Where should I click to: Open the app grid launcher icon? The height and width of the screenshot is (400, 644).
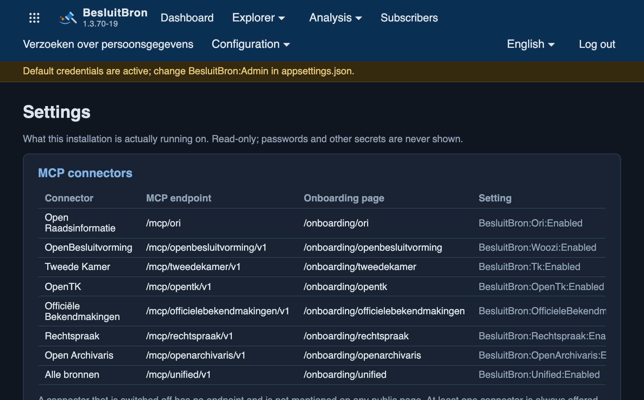coord(34,17)
